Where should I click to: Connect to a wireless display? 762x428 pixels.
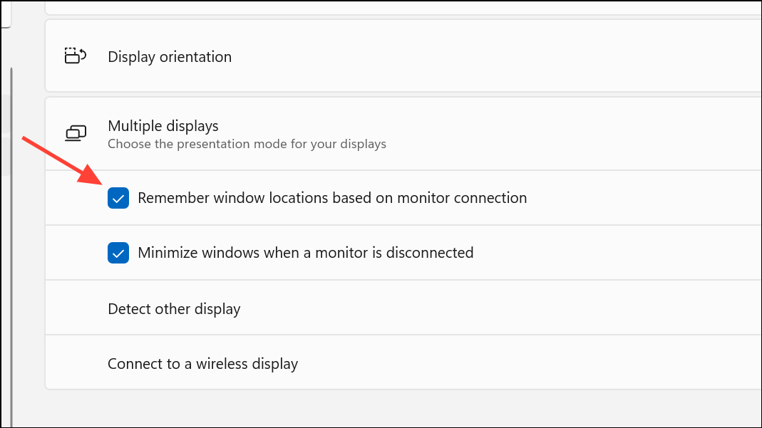202,363
